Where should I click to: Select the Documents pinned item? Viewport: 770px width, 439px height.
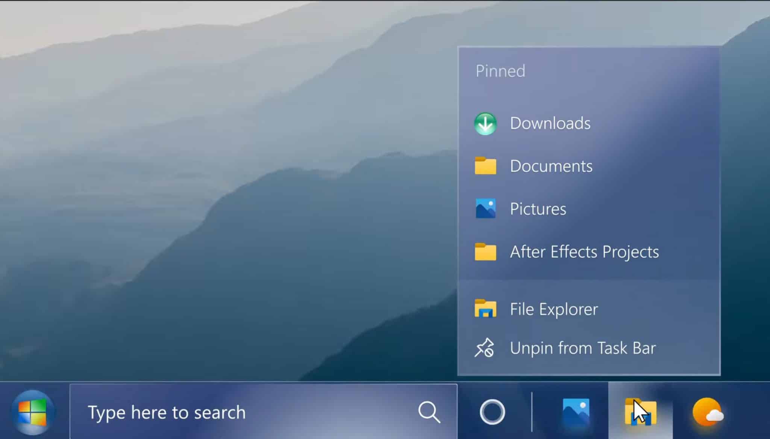(x=551, y=165)
